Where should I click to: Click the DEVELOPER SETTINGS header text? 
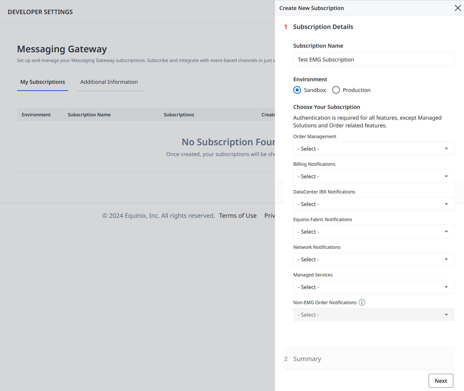point(40,12)
